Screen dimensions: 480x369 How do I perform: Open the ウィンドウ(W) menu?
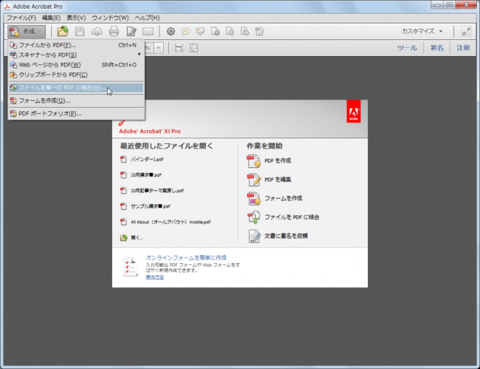[x=110, y=18]
